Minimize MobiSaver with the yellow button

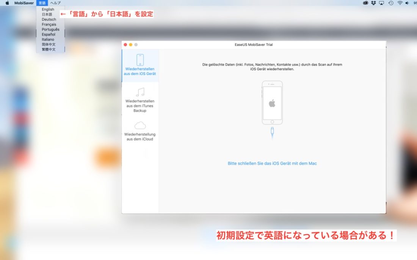(x=130, y=45)
